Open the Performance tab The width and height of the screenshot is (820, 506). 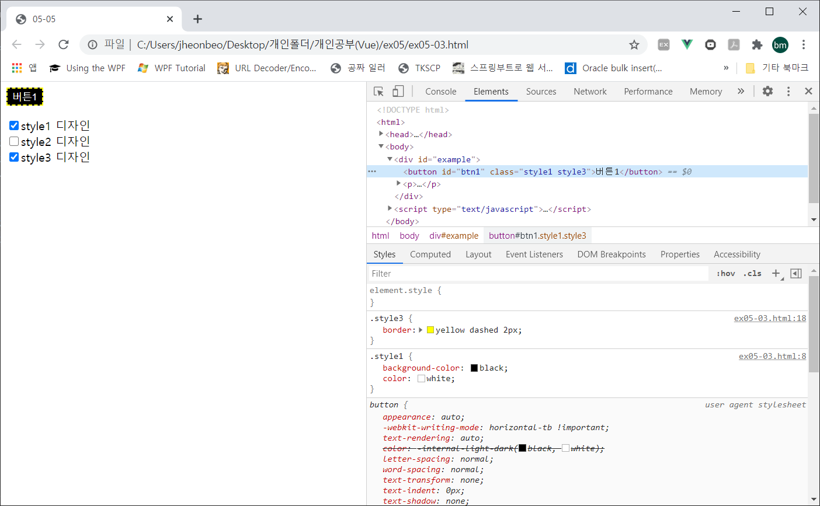[x=648, y=92]
